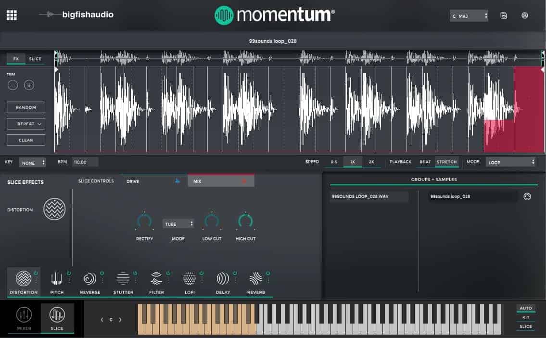Click the palette icon beside sample name

[527, 196]
